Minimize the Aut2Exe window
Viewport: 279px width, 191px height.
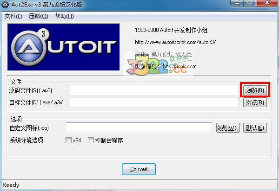point(237,3)
